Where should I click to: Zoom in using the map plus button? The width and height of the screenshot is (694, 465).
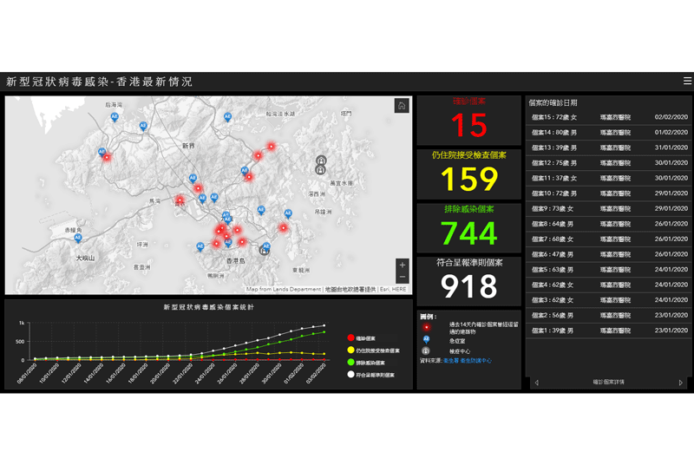403,265
